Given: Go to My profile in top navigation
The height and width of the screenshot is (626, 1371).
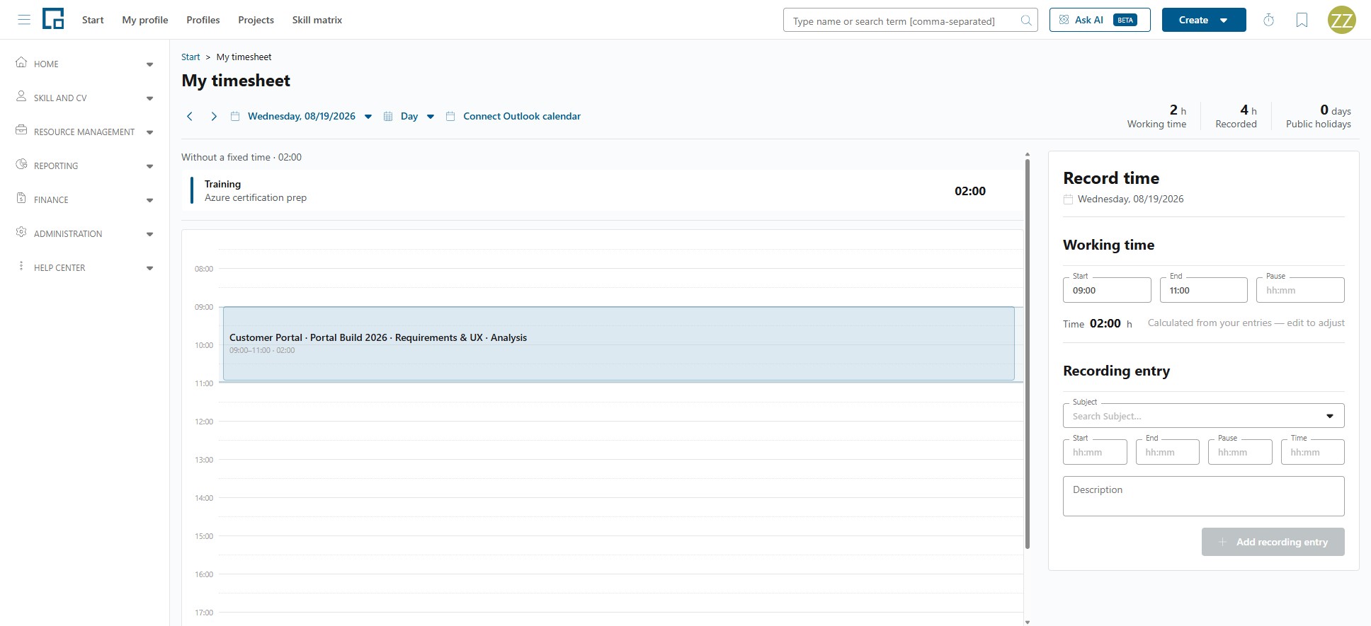Looking at the screenshot, I should tap(145, 20).
